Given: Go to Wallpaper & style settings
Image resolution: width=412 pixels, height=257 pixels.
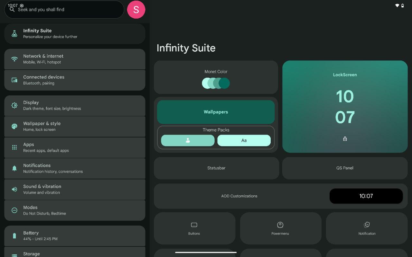Looking at the screenshot, I should click(x=75, y=126).
